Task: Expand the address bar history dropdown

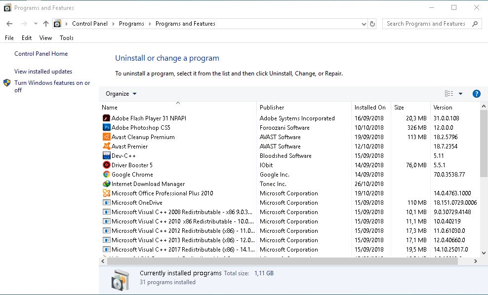Action: (364, 24)
